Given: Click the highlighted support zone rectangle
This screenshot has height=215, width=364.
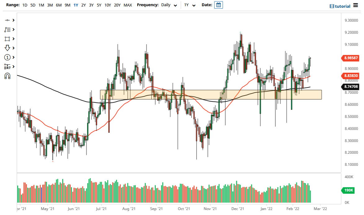Looking at the screenshot, I should pyautogui.click(x=211, y=94).
